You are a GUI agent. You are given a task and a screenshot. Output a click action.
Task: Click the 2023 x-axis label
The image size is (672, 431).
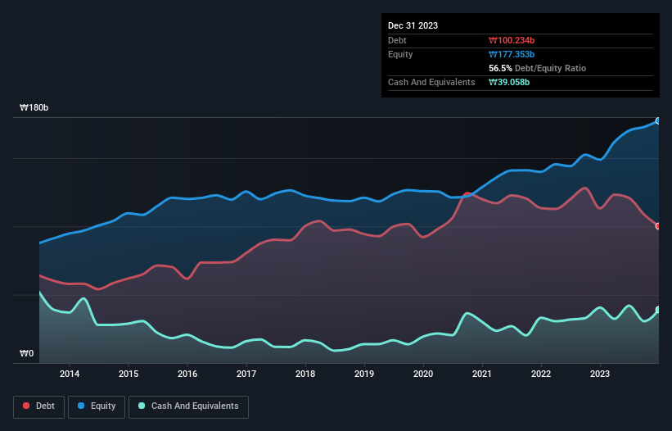click(600, 374)
